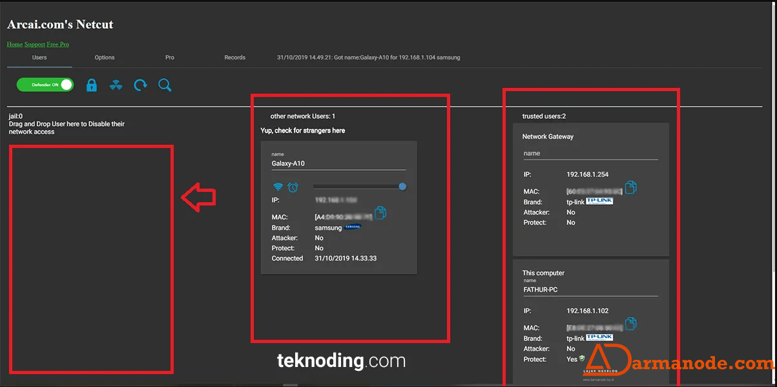The width and height of the screenshot is (777, 387).
Task: Open the Support link
Action: click(x=35, y=45)
